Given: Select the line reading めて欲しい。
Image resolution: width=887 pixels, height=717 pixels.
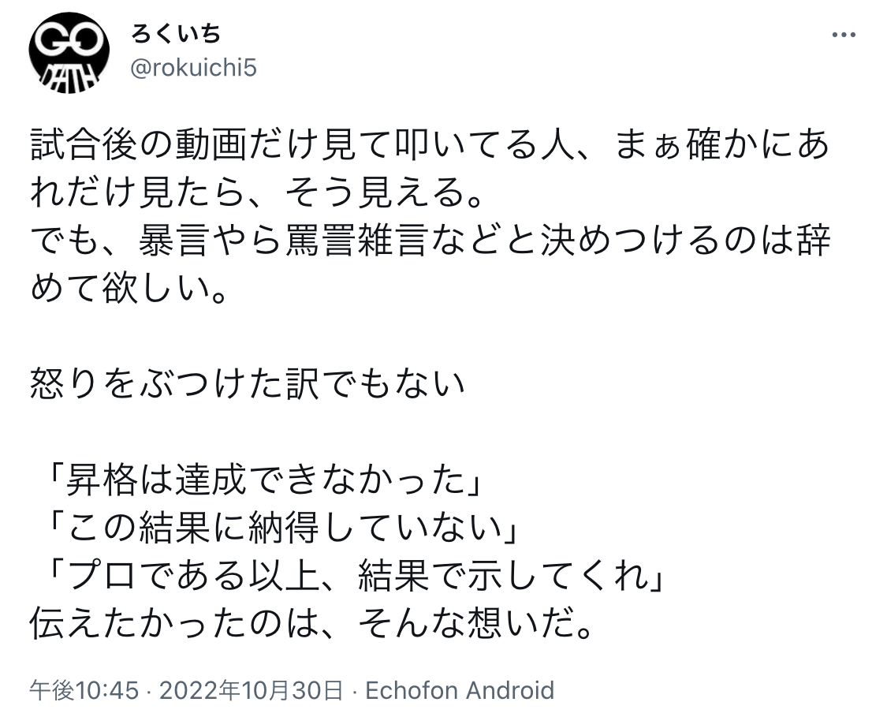Looking at the screenshot, I should (x=129, y=289).
